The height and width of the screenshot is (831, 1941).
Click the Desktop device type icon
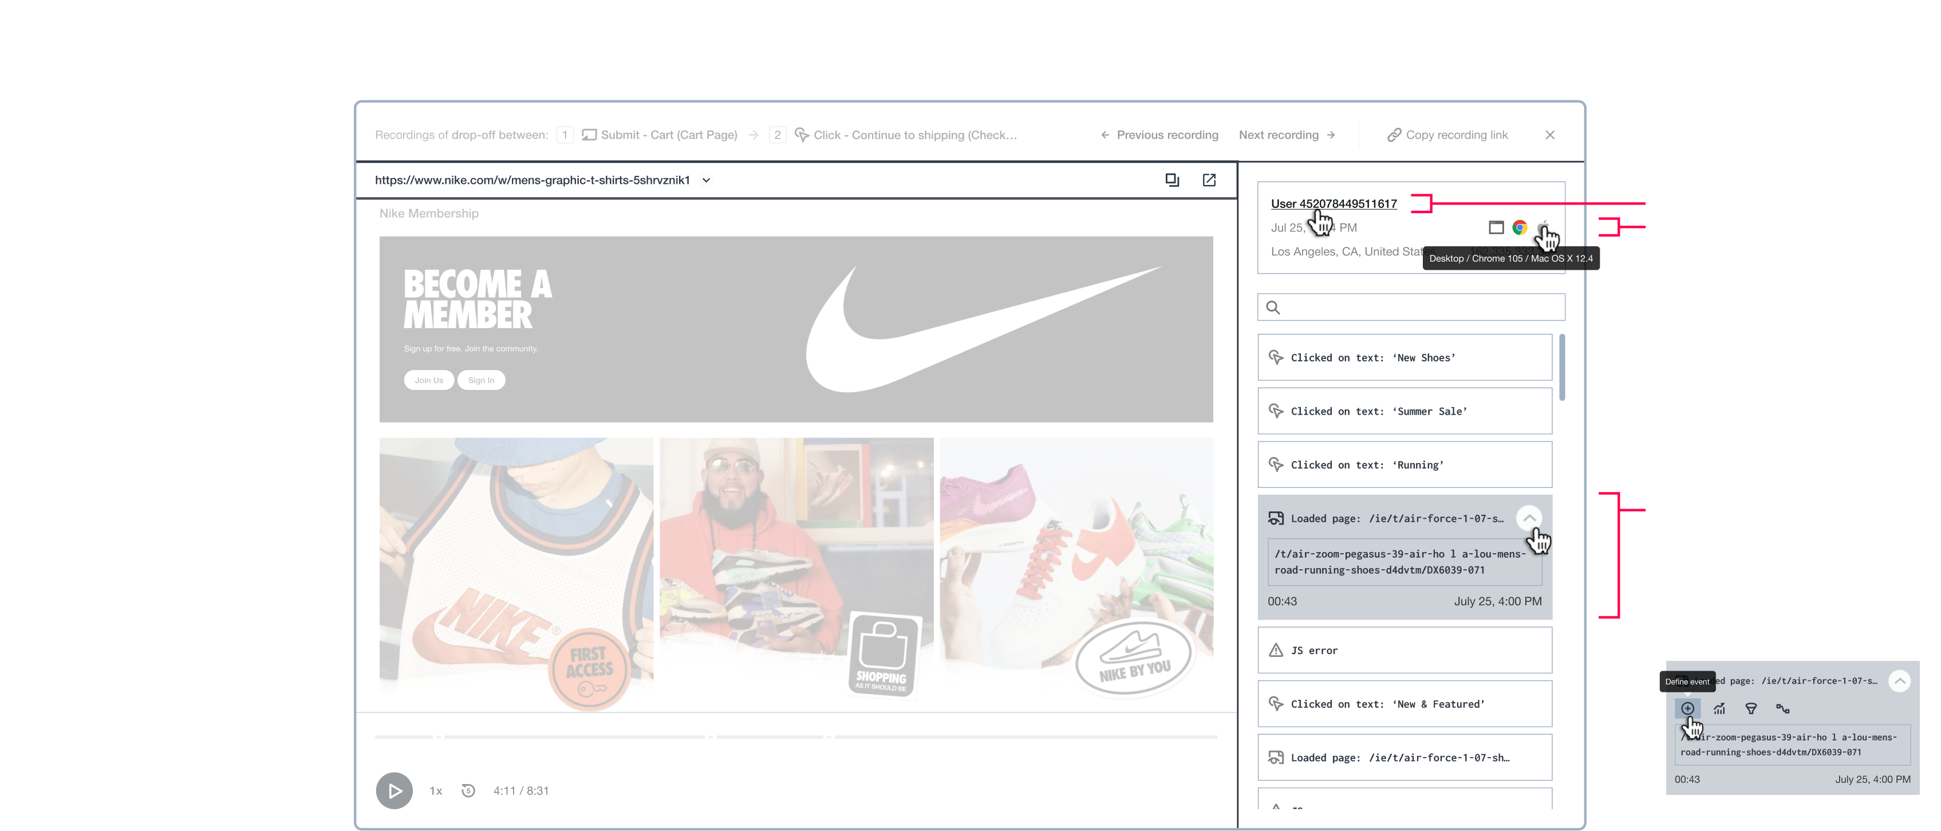(x=1496, y=227)
